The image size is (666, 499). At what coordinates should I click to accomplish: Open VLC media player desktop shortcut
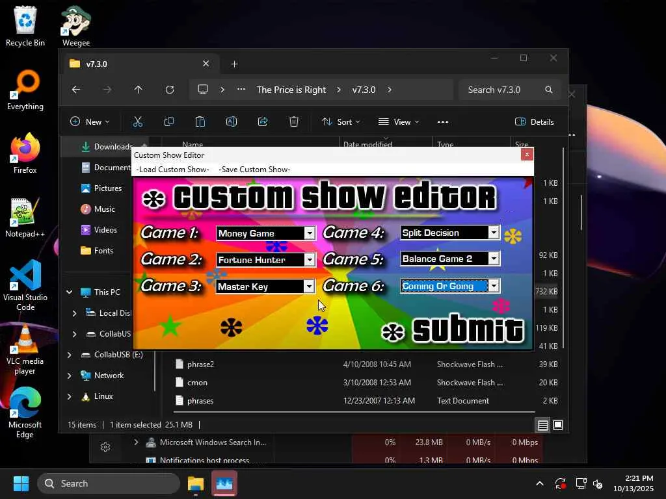pyautogui.click(x=25, y=349)
